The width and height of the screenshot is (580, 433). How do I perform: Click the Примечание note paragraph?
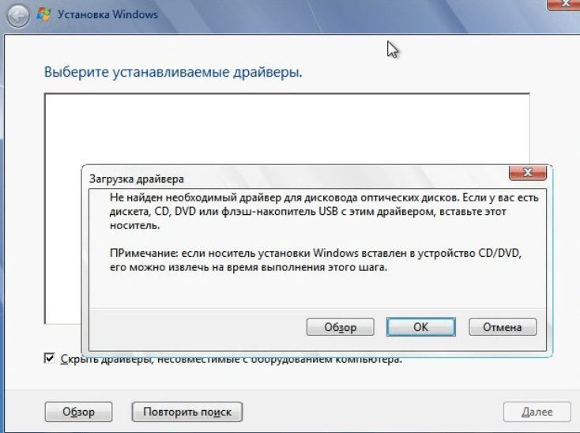click(315, 260)
